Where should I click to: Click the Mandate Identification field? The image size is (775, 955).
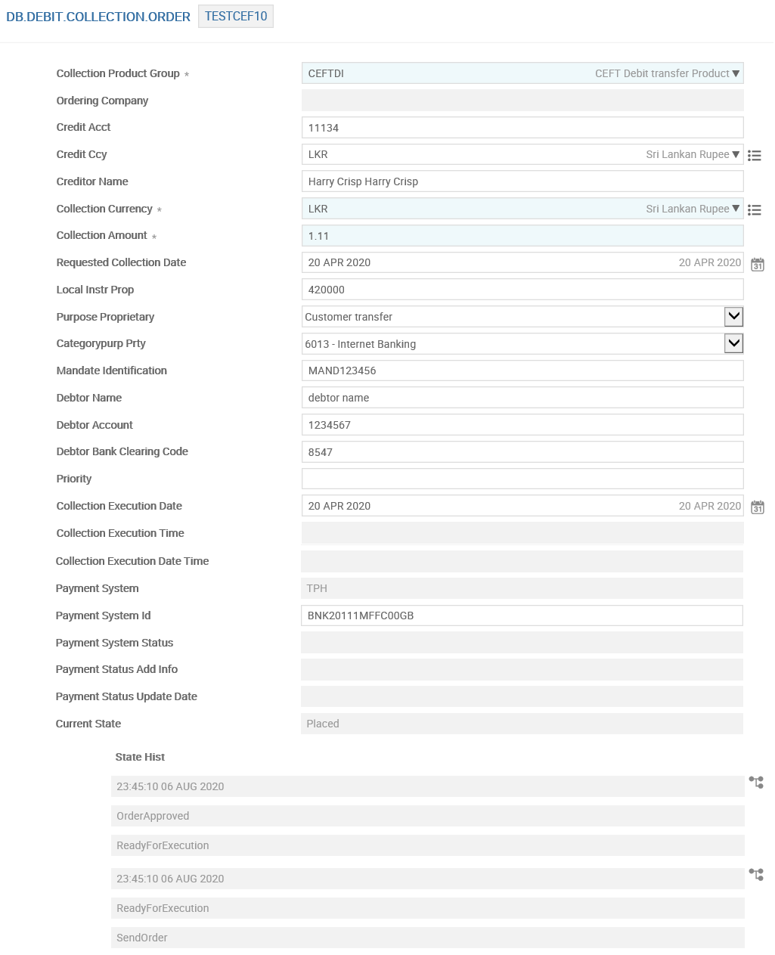click(522, 371)
